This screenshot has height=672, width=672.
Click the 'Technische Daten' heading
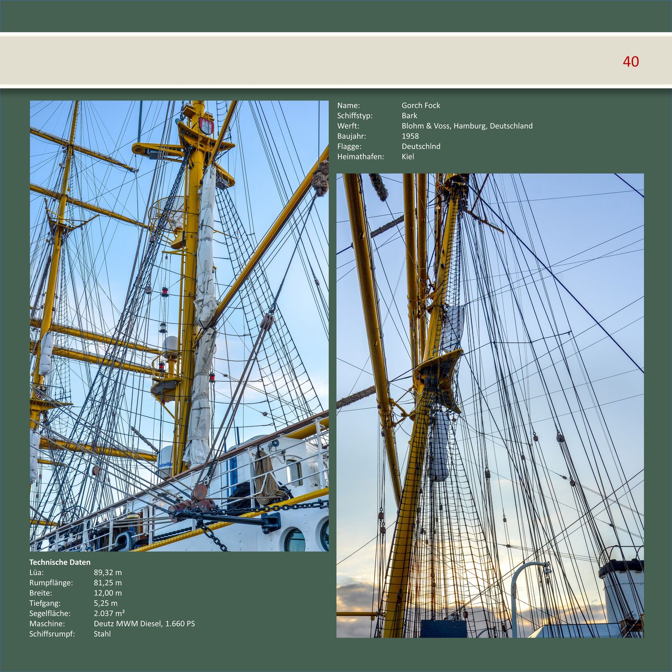coord(60,562)
